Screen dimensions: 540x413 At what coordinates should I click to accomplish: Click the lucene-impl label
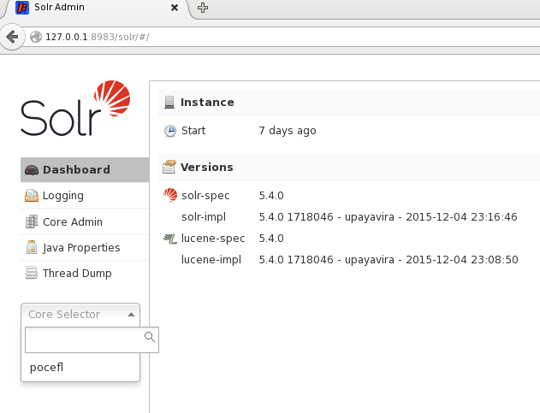tap(211, 259)
